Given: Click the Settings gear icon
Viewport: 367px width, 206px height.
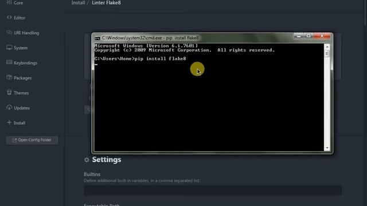Looking at the screenshot, I should coord(87,160).
